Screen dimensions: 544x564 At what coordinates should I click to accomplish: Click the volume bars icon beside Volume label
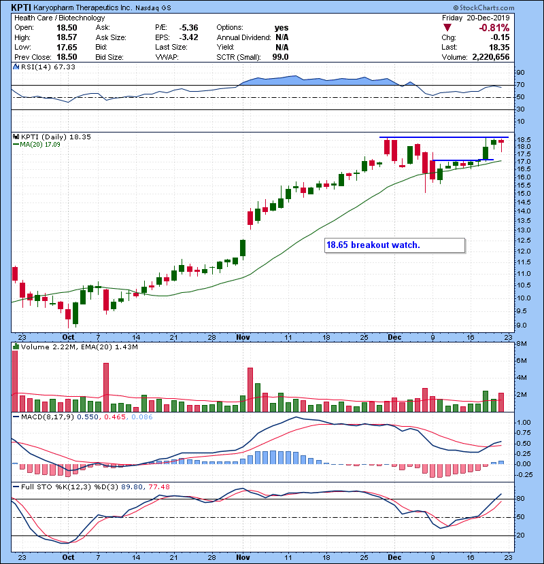click(16, 347)
